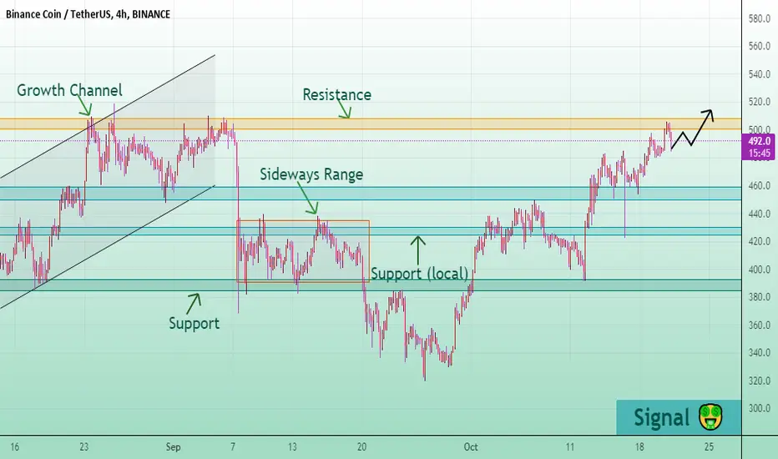Select the Resistance text label

(337, 95)
